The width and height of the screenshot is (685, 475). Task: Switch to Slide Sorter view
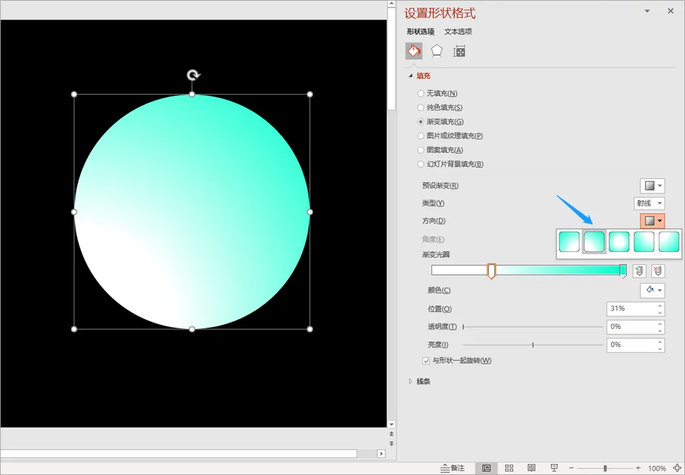coord(509,468)
